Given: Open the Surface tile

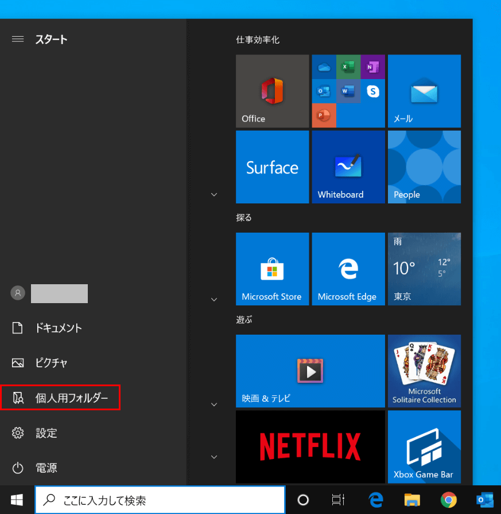Looking at the screenshot, I should coord(272,167).
